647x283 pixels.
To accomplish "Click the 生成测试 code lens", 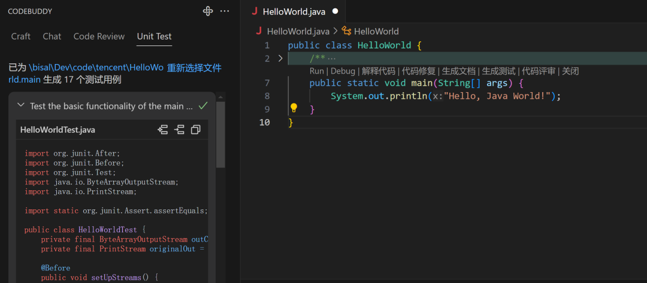I will coord(498,71).
